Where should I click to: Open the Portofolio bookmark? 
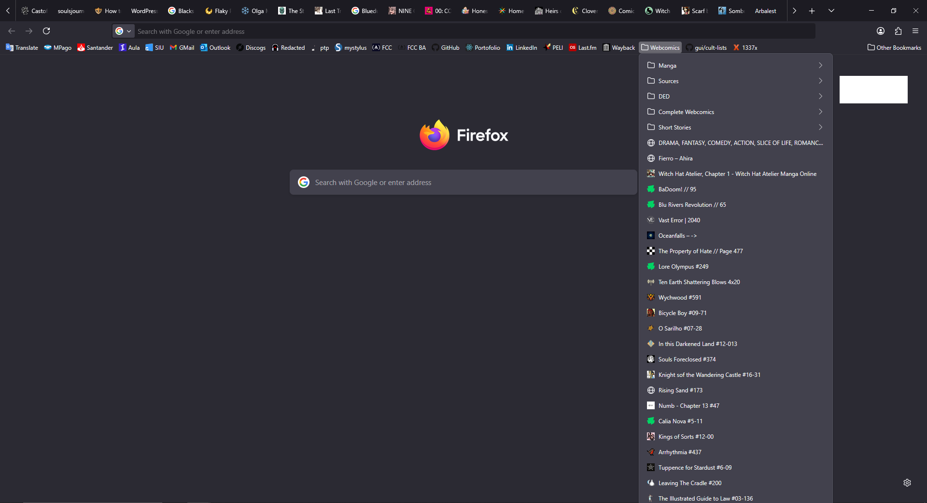point(483,47)
